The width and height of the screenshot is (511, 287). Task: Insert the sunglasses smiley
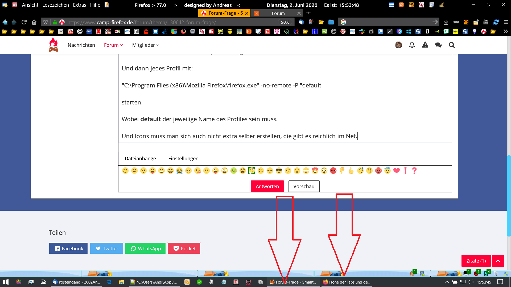tap(279, 171)
